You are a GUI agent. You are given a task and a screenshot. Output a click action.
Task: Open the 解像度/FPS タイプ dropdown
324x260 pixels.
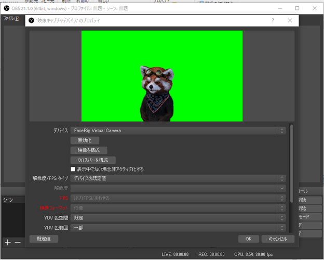pos(178,178)
